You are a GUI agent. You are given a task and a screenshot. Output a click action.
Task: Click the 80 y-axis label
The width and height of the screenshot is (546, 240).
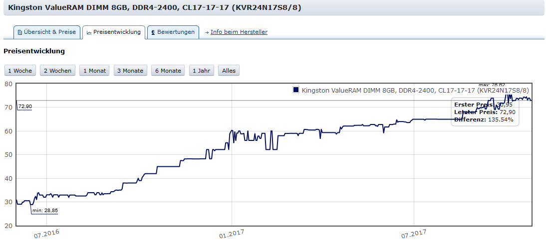[x=8, y=84]
